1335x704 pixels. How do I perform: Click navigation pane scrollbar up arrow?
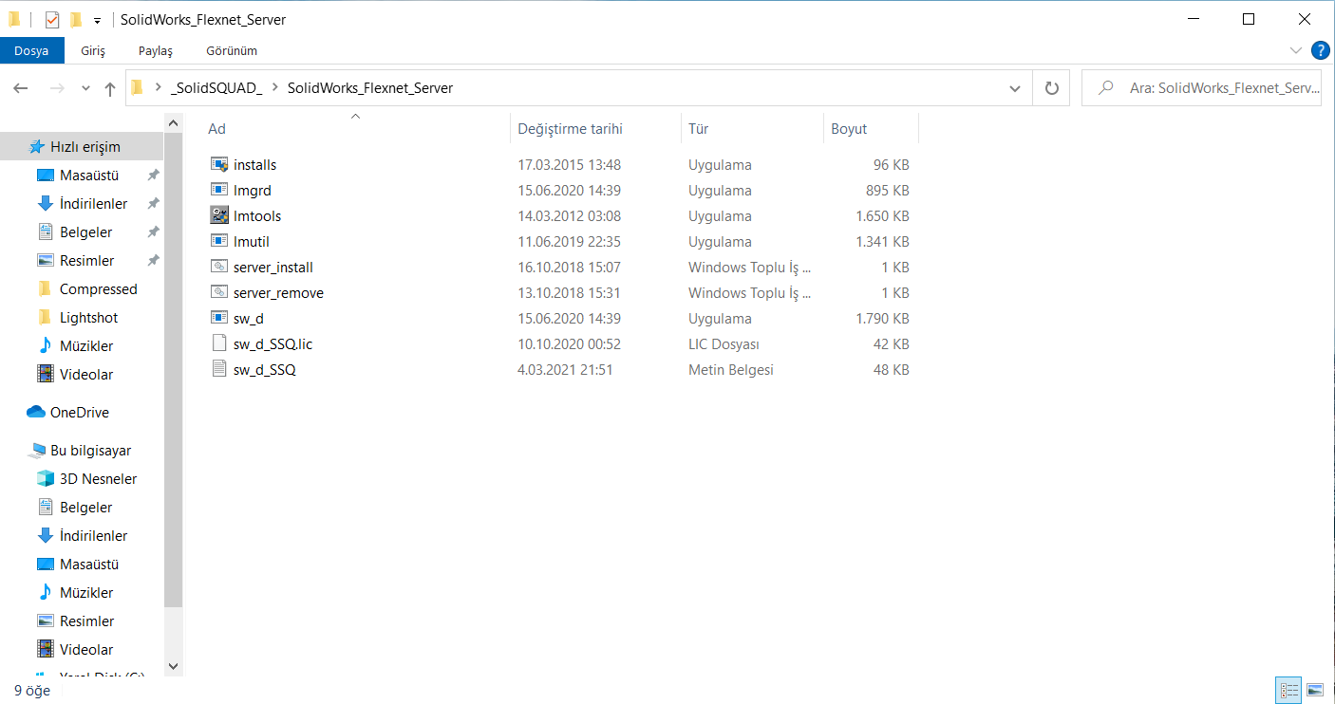[173, 123]
